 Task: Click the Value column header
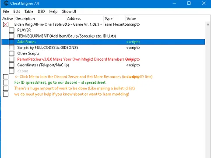coord(131,19)
